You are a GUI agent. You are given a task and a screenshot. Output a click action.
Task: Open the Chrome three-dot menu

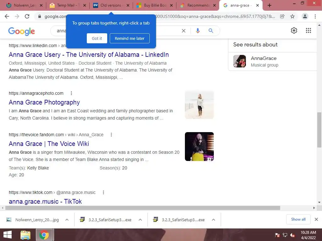[x=315, y=16]
